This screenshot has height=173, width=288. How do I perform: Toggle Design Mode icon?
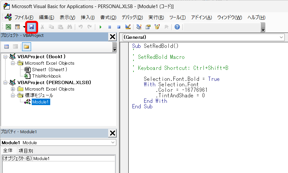[128, 27]
